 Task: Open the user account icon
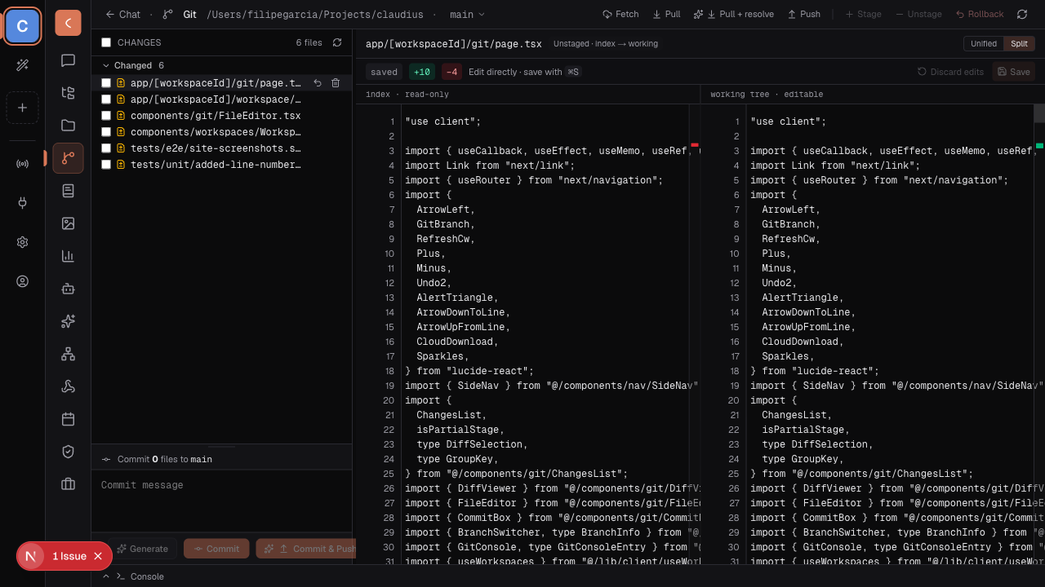(22, 281)
